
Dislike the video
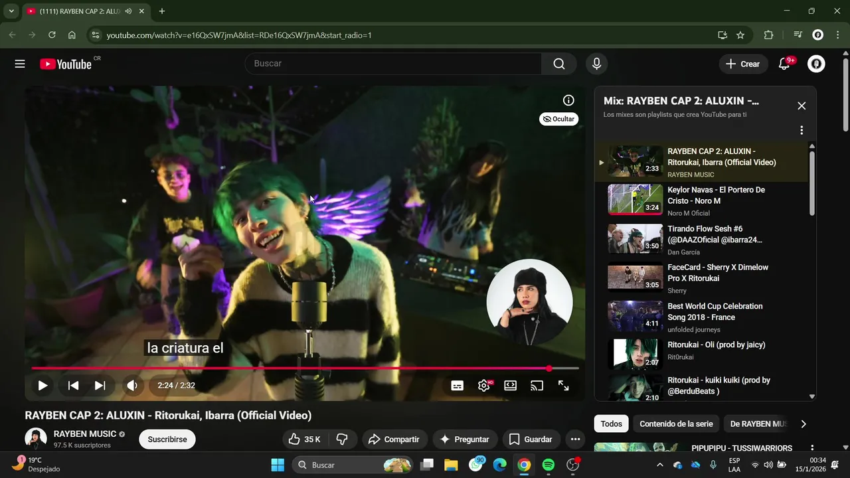tap(342, 439)
